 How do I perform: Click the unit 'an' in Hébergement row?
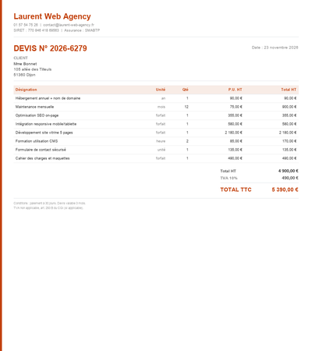163,98
